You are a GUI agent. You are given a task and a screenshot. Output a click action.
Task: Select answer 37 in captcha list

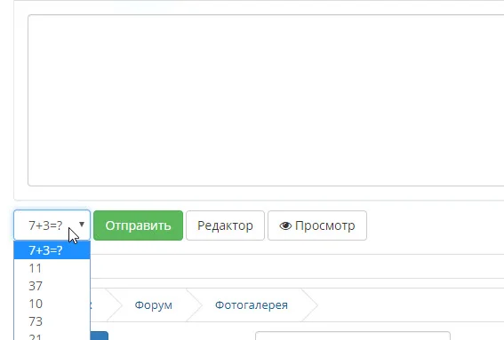pos(52,286)
